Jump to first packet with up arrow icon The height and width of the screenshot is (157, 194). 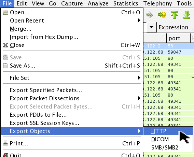click(x=175, y=15)
